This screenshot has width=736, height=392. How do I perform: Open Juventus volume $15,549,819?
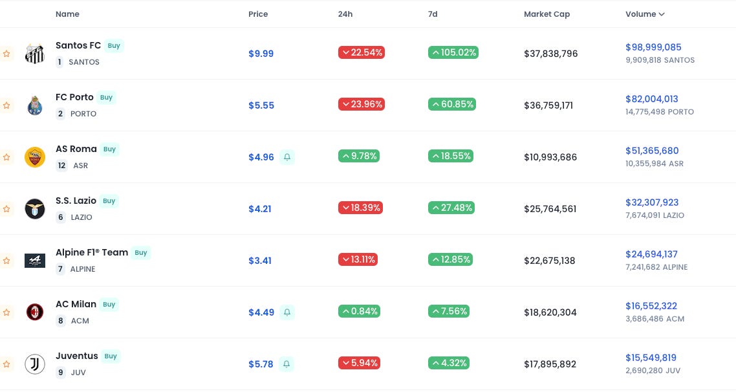[651, 357]
